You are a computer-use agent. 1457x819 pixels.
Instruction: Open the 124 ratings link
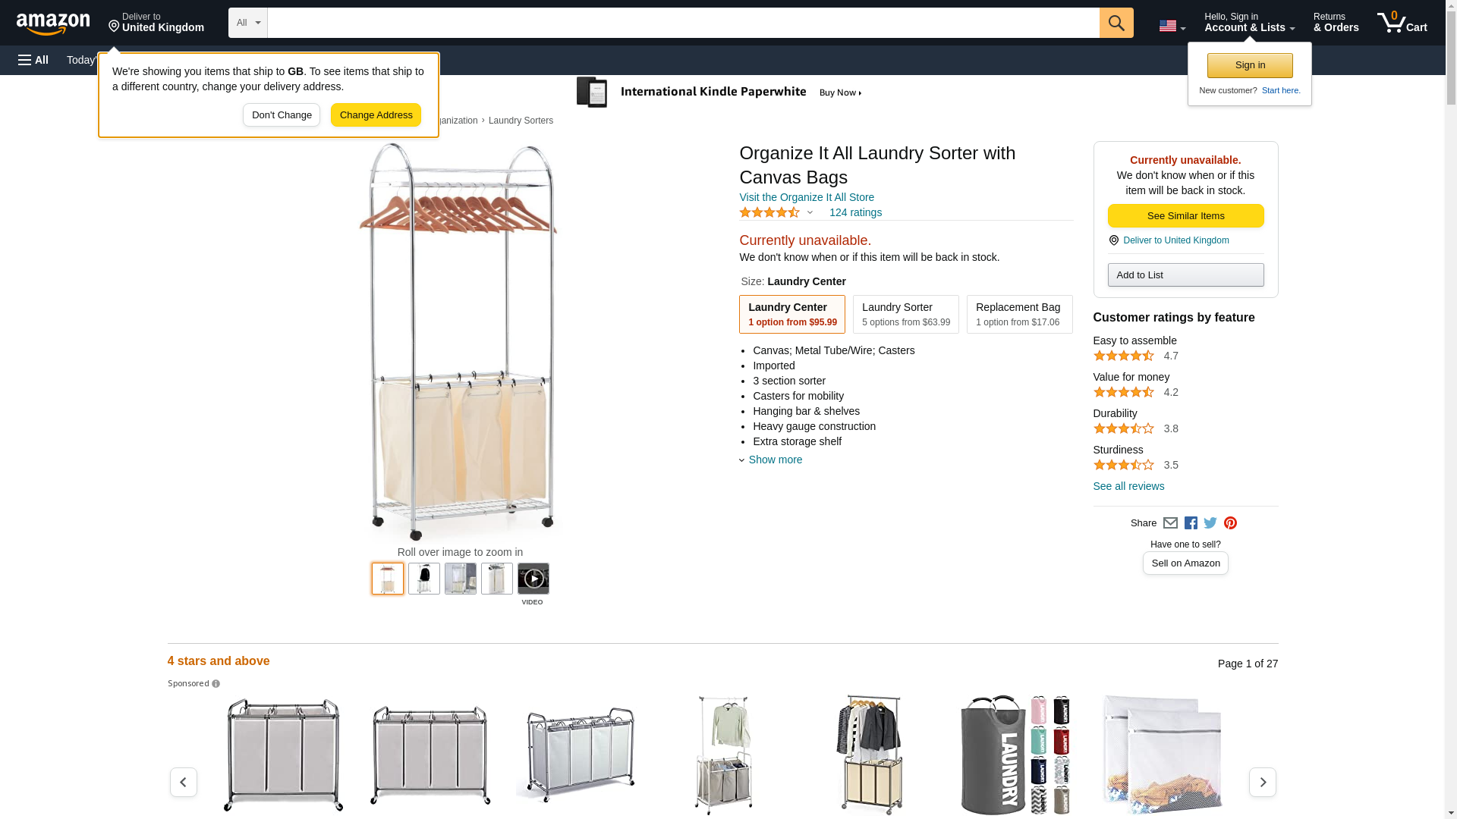pos(855,213)
